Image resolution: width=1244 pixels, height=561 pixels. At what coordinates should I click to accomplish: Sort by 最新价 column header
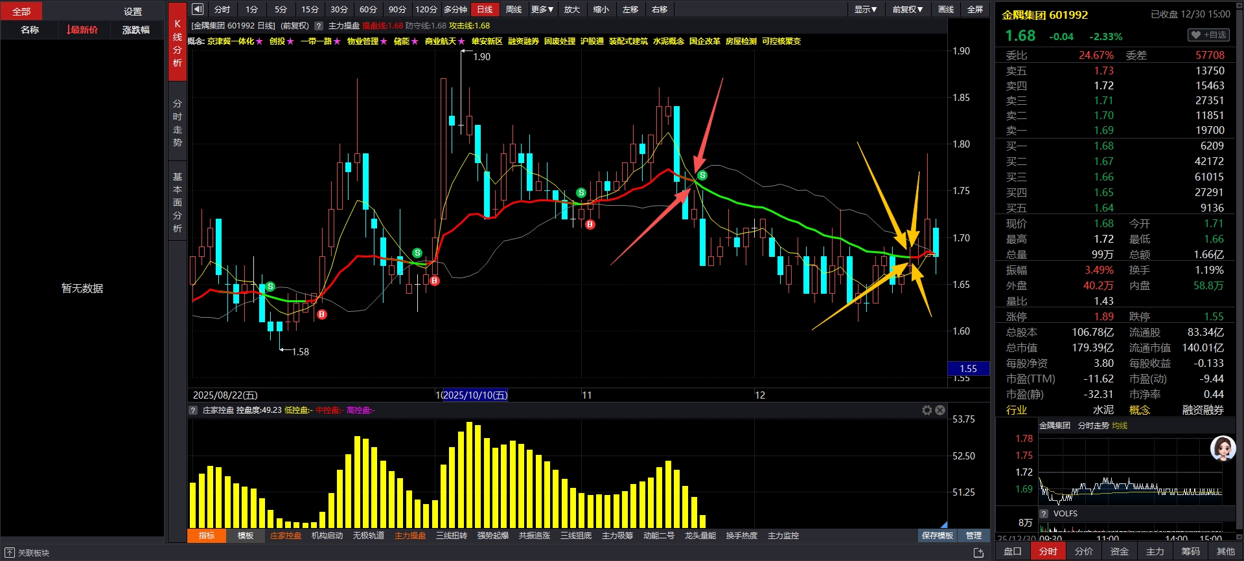[x=82, y=30]
